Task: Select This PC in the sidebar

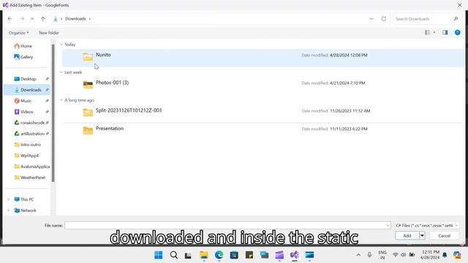Action: 27,199
